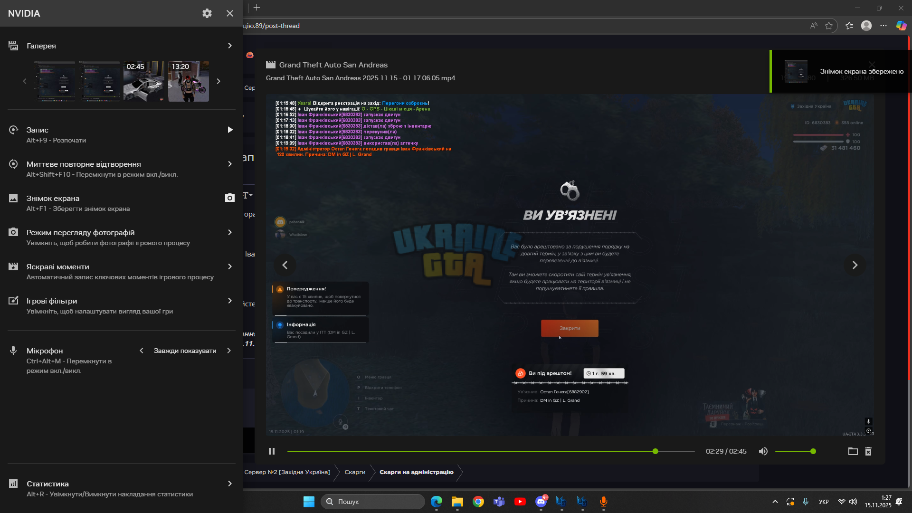Close the NVIDIA overlay panel
The height and width of the screenshot is (513, 912).
(x=230, y=13)
